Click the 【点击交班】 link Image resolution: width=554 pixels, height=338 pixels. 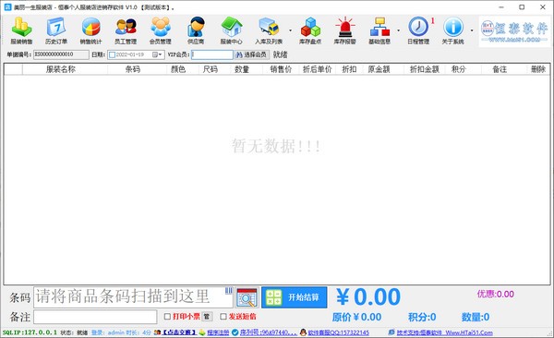coord(179,332)
